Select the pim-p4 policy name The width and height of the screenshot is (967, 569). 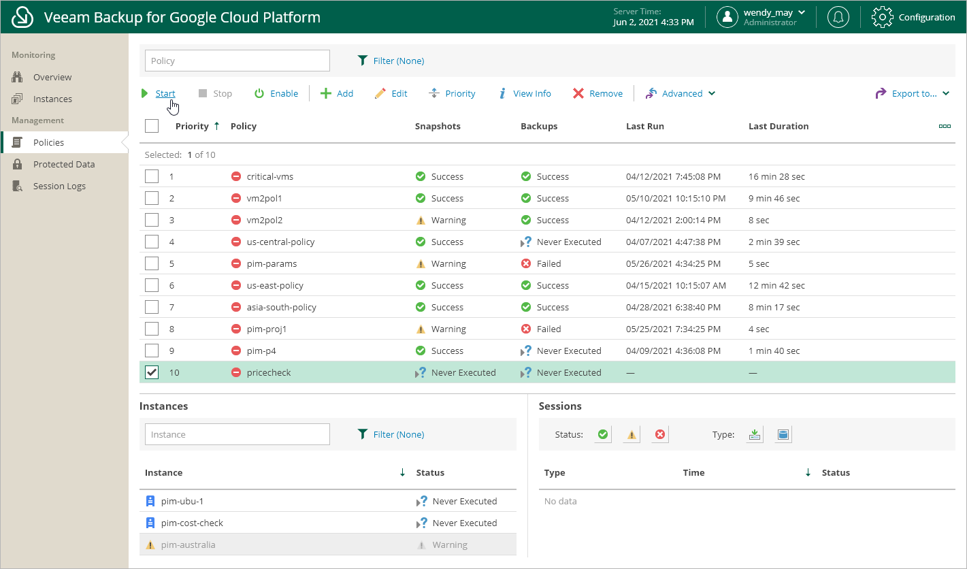coord(261,351)
